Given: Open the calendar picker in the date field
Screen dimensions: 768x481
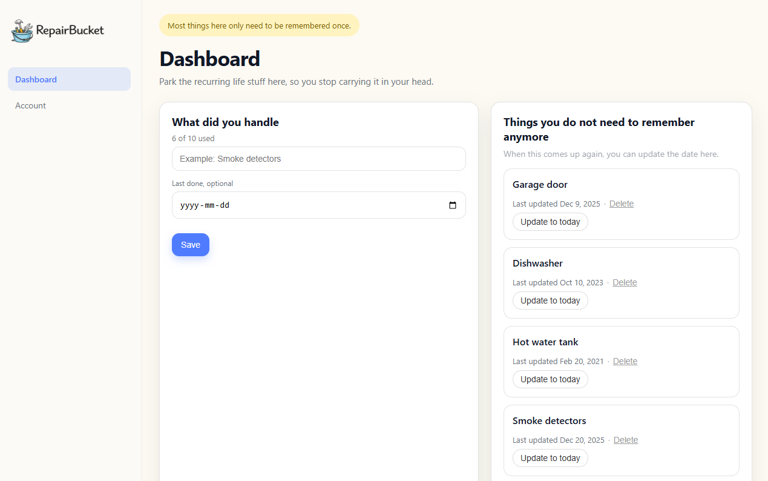Looking at the screenshot, I should (453, 205).
